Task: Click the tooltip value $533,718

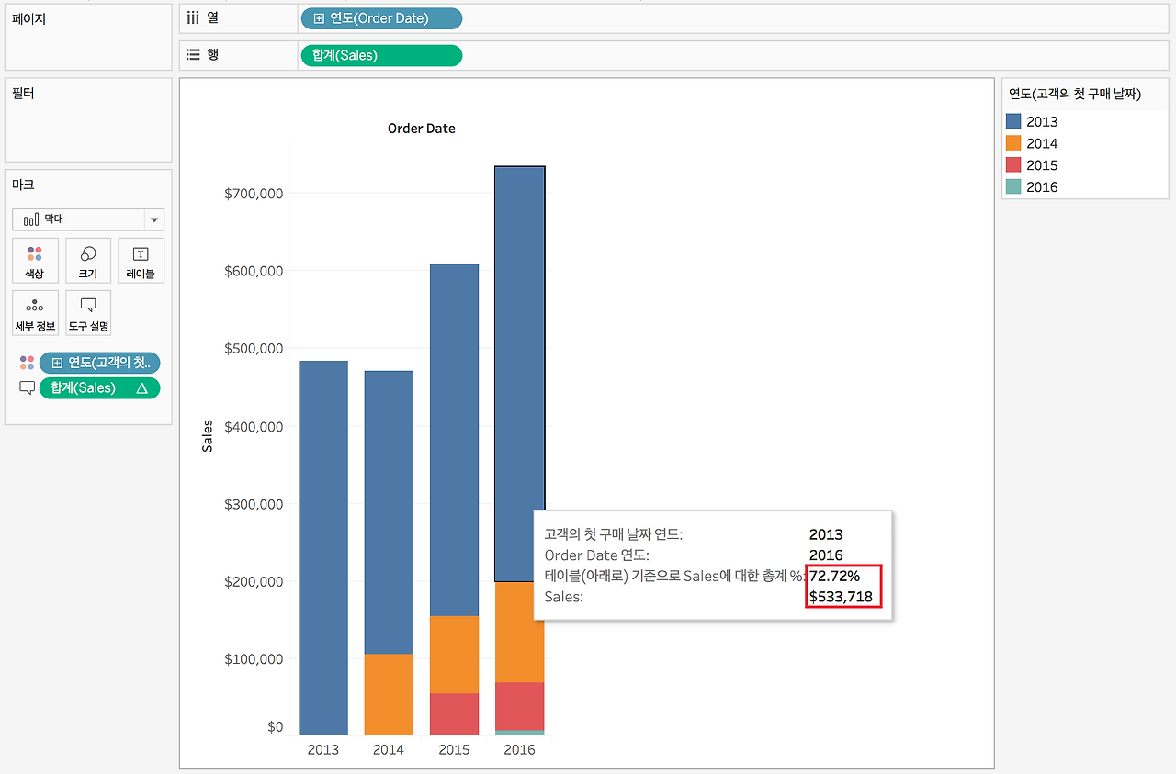Action: pos(841,598)
